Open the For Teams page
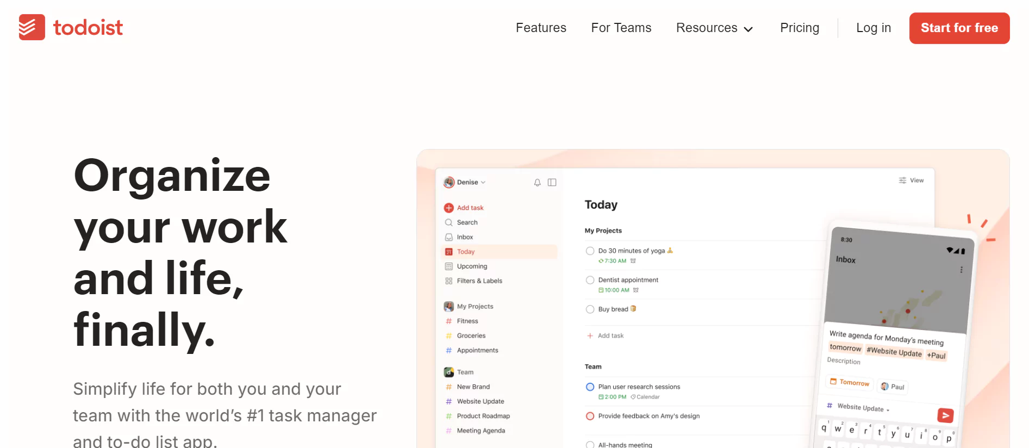 [x=621, y=28]
